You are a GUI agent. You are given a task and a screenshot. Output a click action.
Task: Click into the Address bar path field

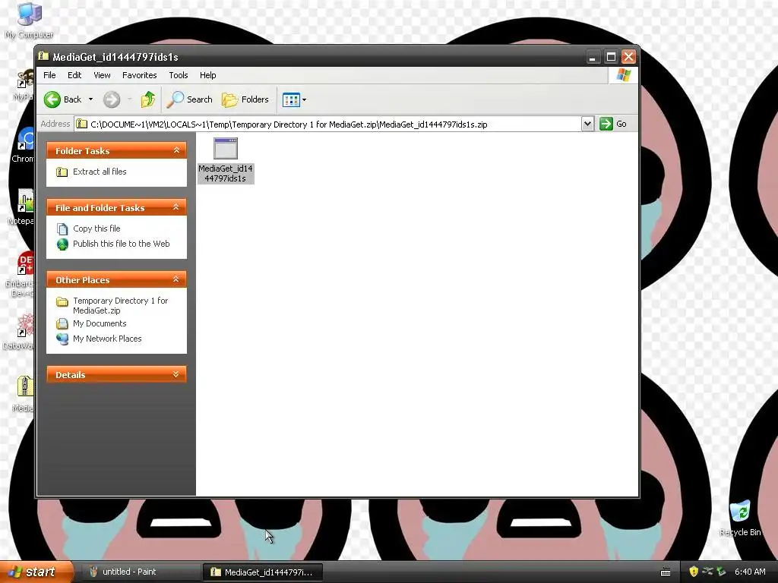[x=327, y=124]
